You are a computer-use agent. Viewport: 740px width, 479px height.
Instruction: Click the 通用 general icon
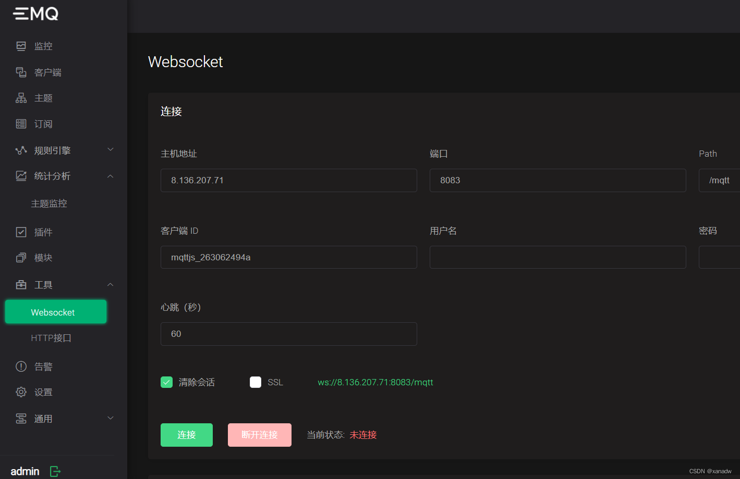[x=21, y=419]
